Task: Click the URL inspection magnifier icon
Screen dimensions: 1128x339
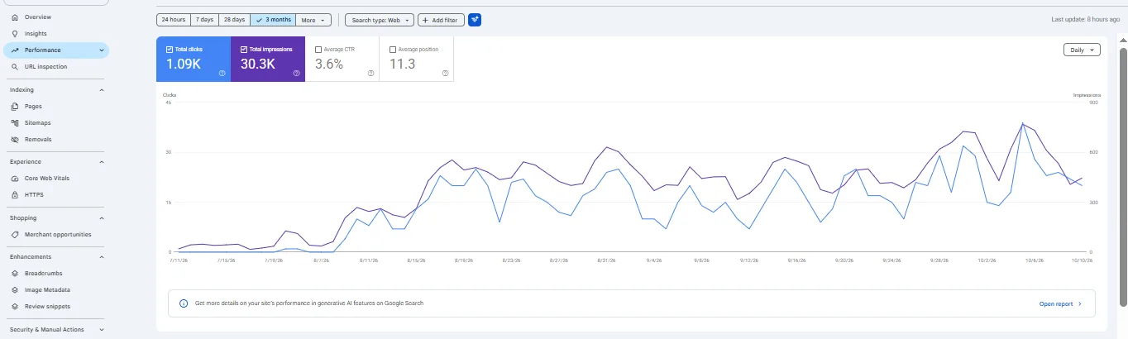Action: pos(15,66)
